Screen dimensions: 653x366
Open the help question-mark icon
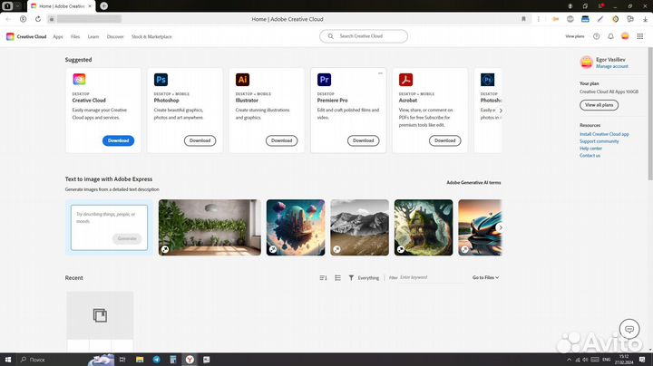(x=597, y=36)
